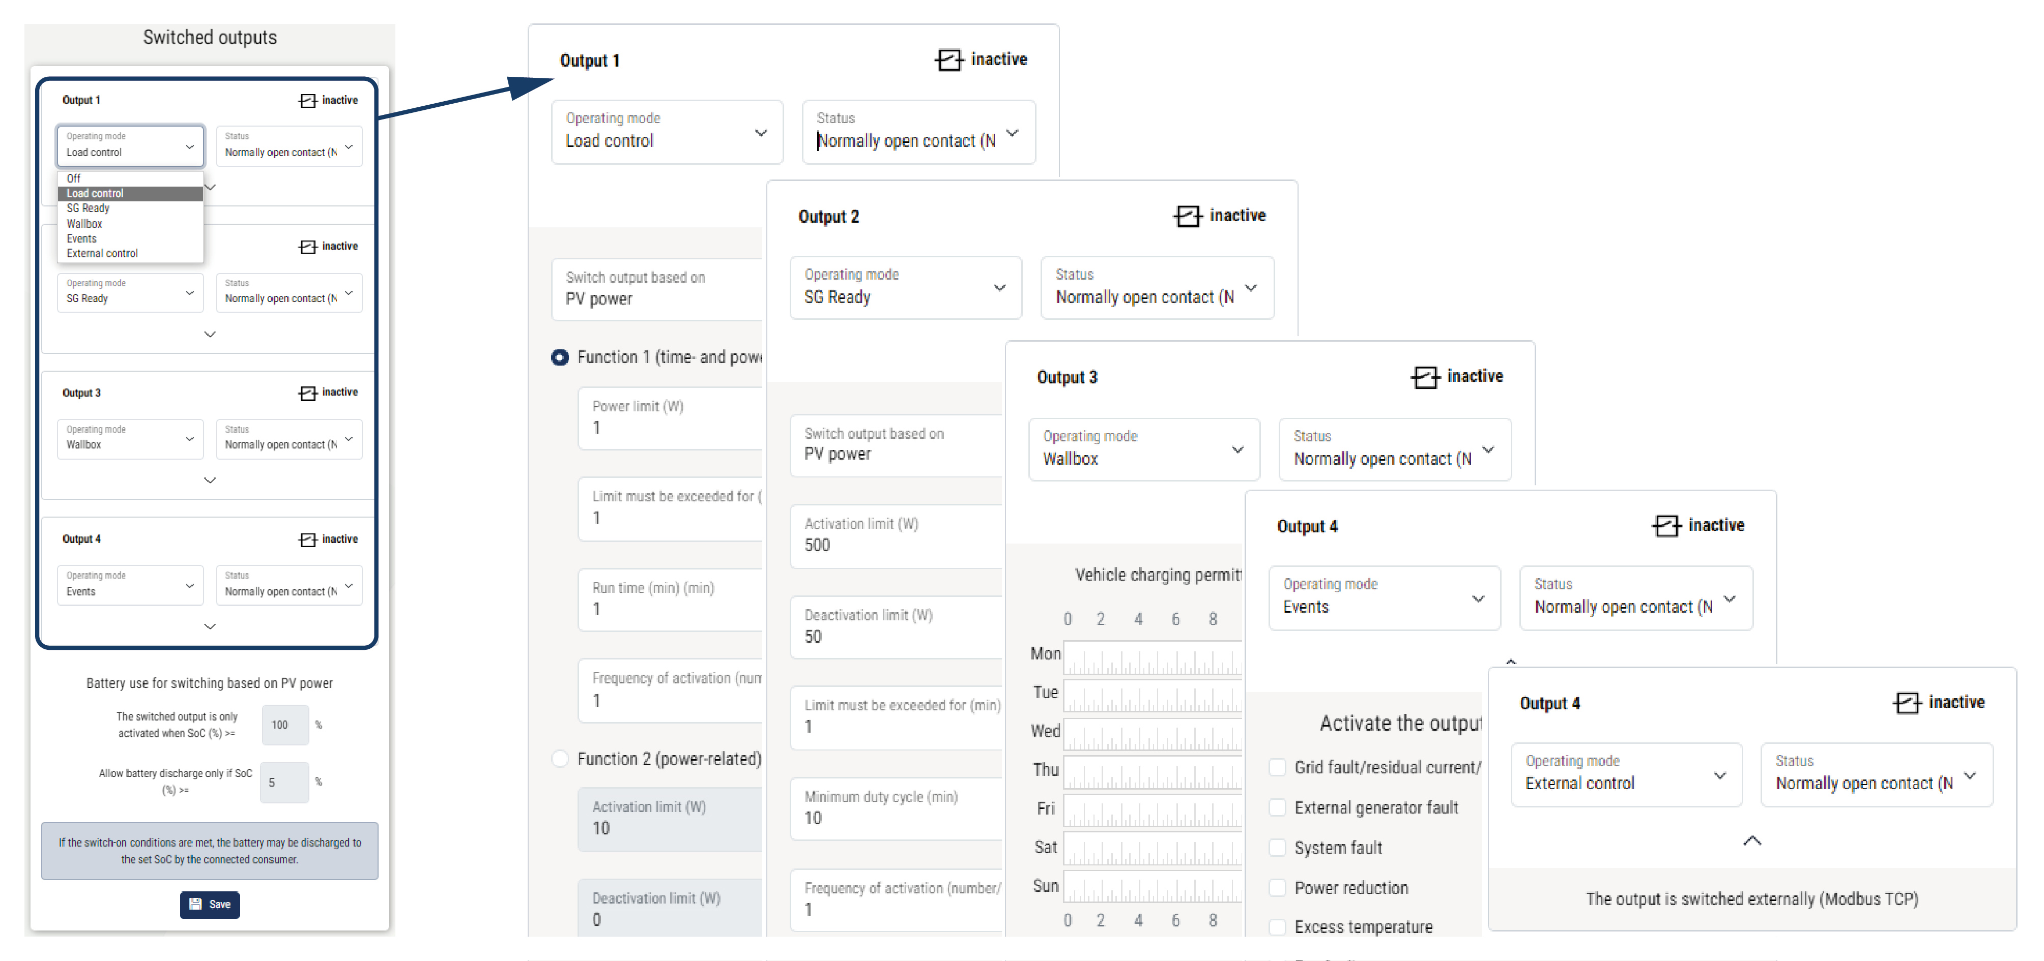
Task: Enable the System fault checkbox
Action: coord(1278,848)
